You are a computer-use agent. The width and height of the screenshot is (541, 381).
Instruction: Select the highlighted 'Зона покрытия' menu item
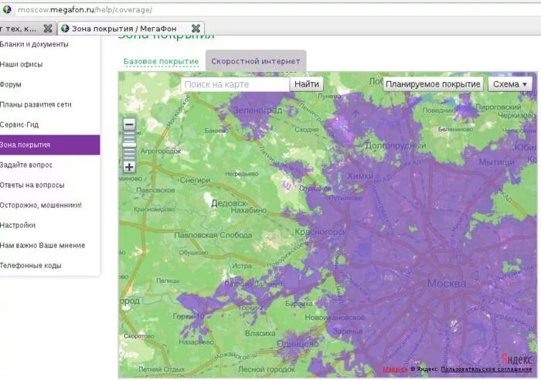point(50,145)
